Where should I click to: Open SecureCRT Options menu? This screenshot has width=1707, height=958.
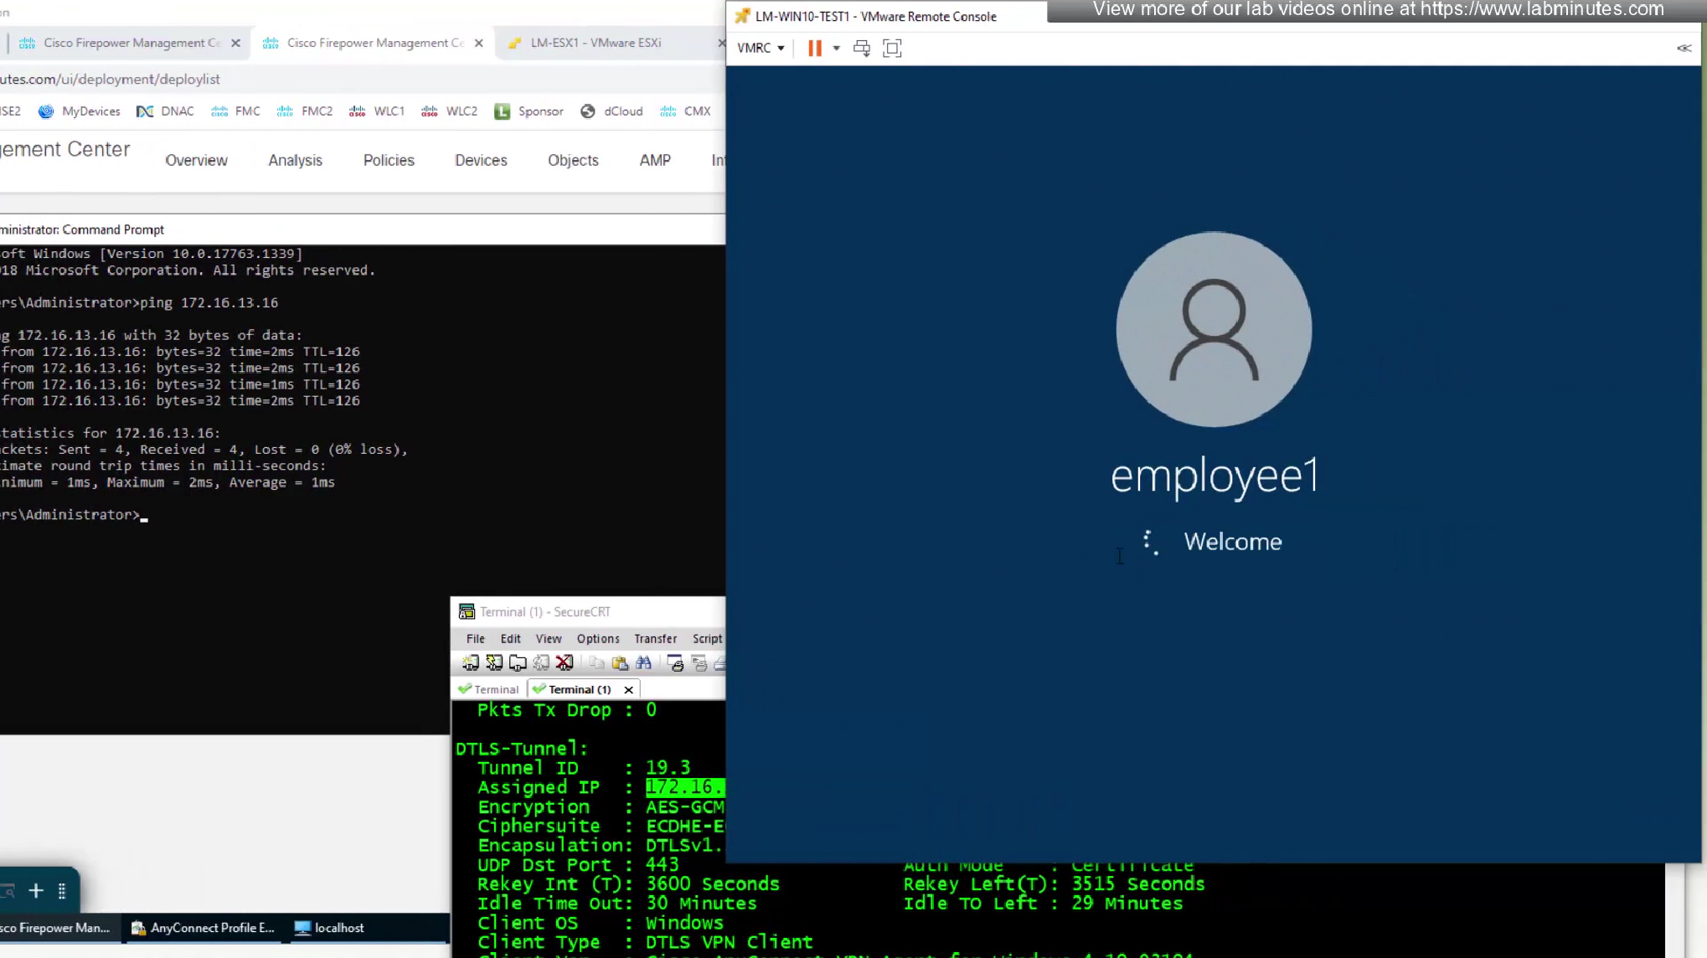[598, 639]
